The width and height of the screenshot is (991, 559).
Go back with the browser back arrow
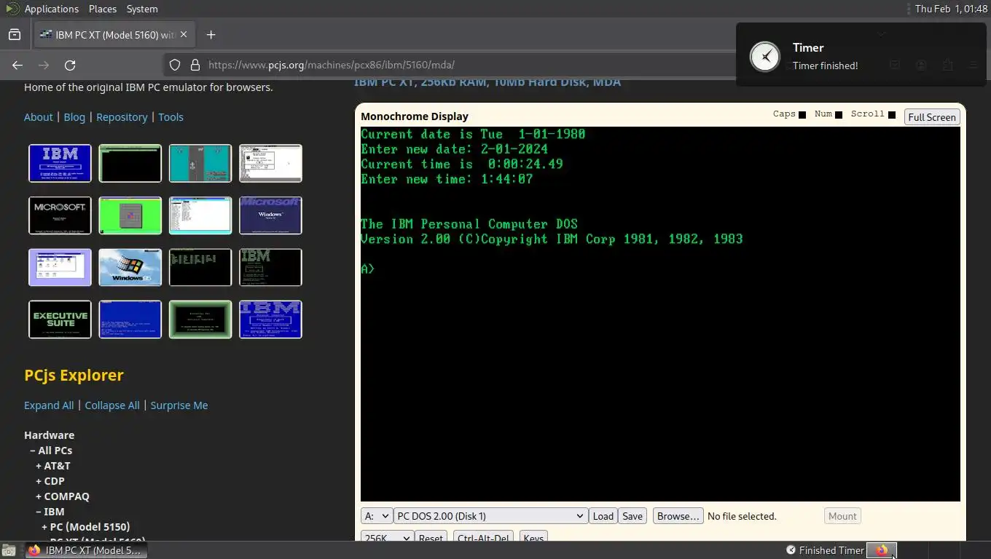point(17,65)
